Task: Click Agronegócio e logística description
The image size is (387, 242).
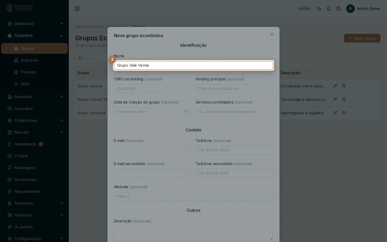Action: coord(302,113)
